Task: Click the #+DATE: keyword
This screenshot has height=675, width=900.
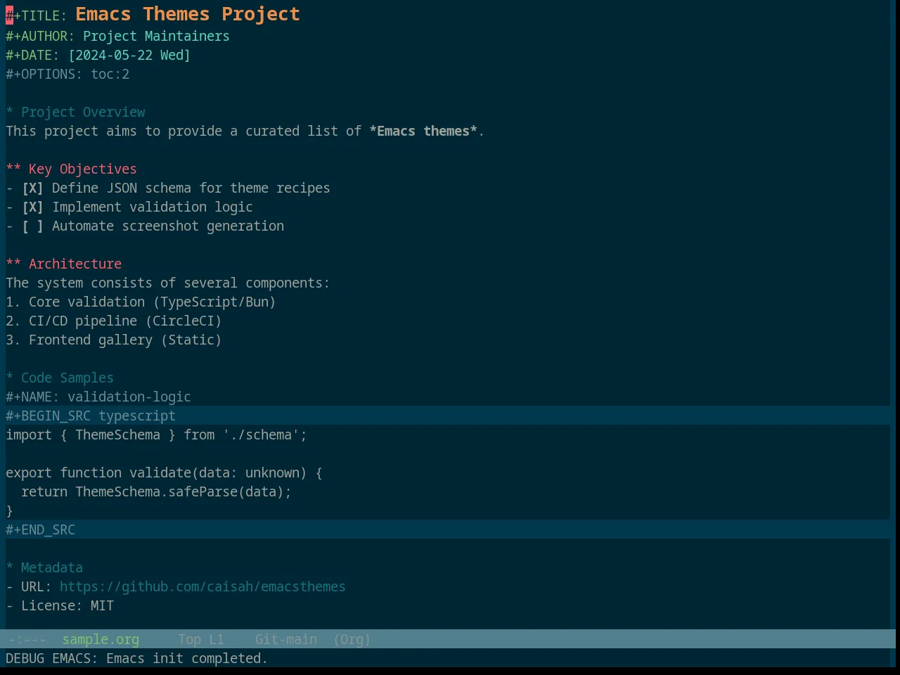Action: tap(33, 56)
